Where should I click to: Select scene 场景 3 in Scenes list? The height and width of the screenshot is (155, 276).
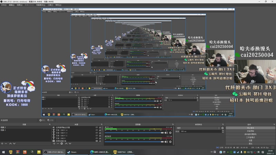pyautogui.click(x=26, y=130)
